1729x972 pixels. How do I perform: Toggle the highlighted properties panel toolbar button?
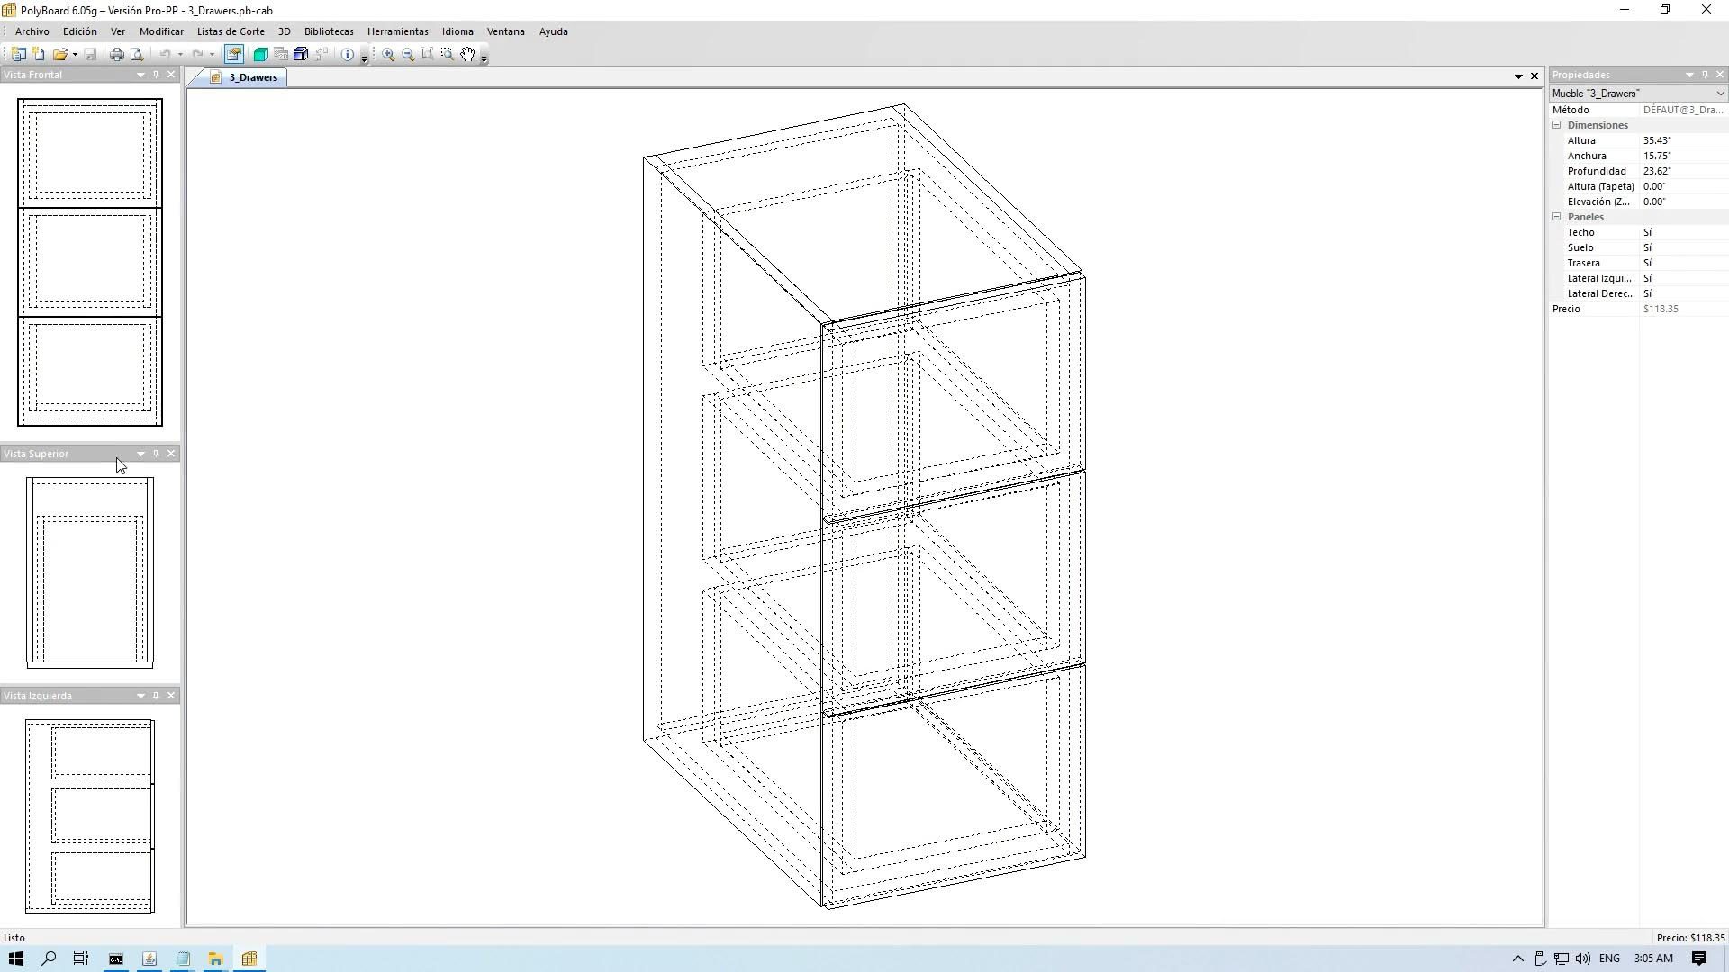pyautogui.click(x=234, y=55)
